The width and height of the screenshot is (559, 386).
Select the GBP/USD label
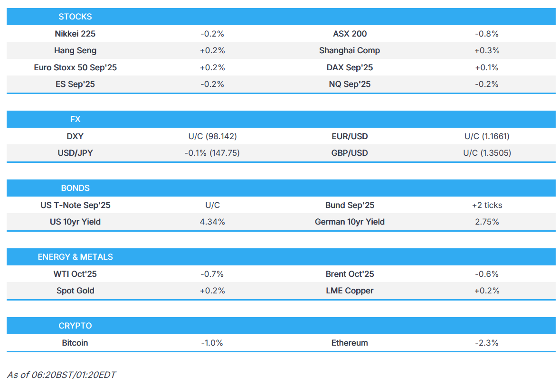350,153
